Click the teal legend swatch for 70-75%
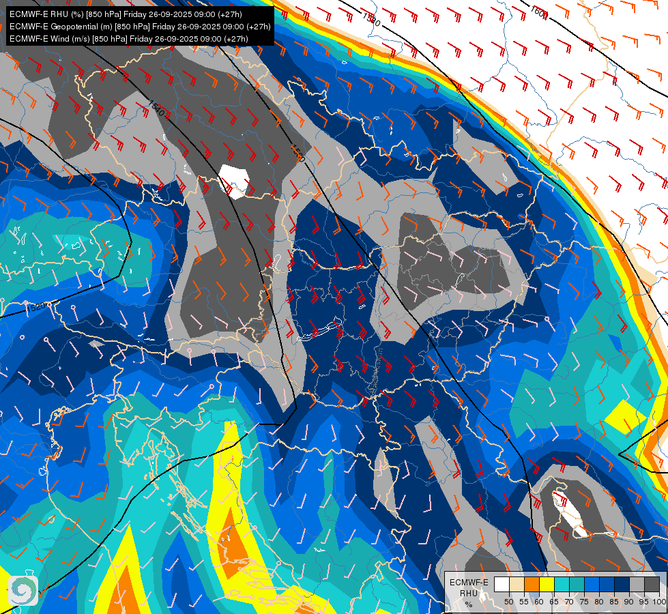This screenshot has height=614, width=668. (577, 584)
